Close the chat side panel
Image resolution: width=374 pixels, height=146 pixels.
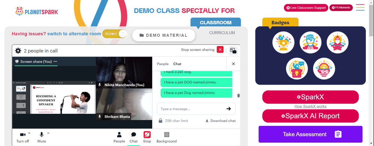[233, 64]
